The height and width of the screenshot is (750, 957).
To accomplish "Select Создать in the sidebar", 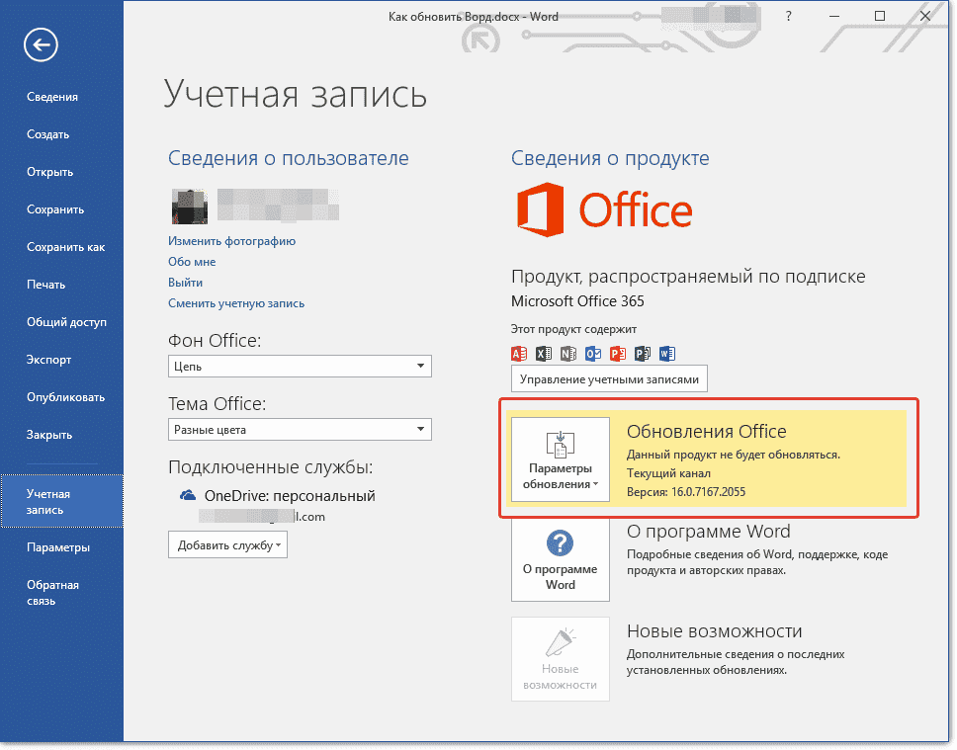I will coord(48,134).
